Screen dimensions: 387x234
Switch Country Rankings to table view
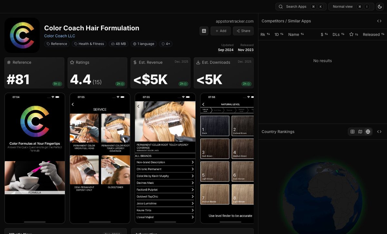pos(352,132)
